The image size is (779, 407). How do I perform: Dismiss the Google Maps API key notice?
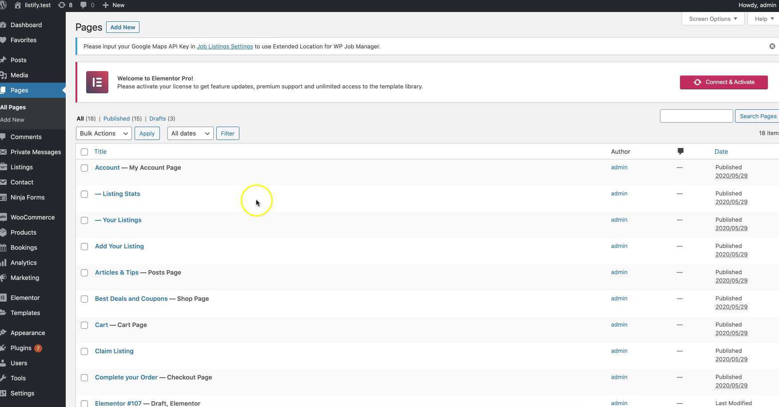pyautogui.click(x=772, y=46)
